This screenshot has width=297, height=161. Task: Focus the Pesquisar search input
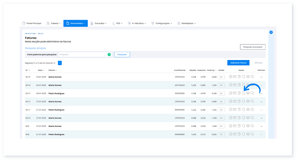[x=85, y=55]
